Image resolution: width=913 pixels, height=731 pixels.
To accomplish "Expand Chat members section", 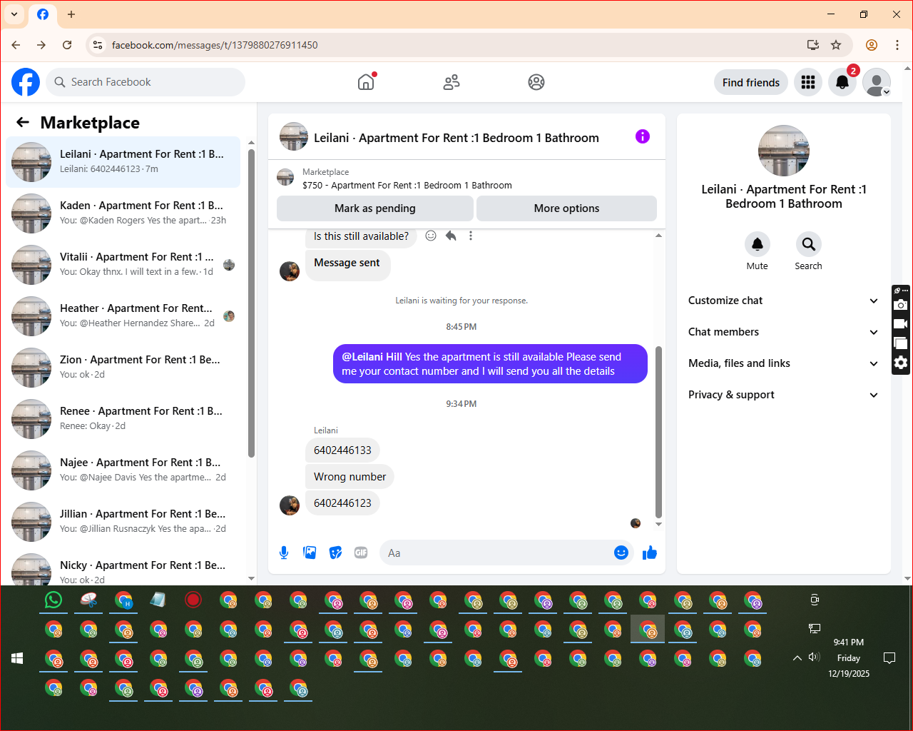I will (x=783, y=332).
